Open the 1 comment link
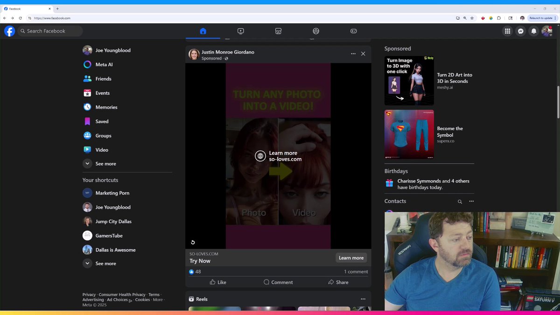560x315 pixels. (x=356, y=272)
